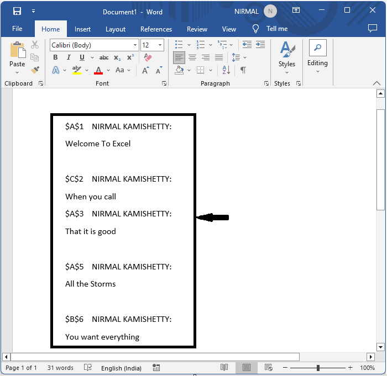
Task: Toggle Subscript formatting
Action: (x=117, y=57)
